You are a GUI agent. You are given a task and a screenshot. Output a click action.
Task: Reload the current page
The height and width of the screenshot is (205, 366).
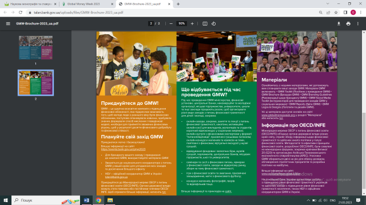click(21, 13)
